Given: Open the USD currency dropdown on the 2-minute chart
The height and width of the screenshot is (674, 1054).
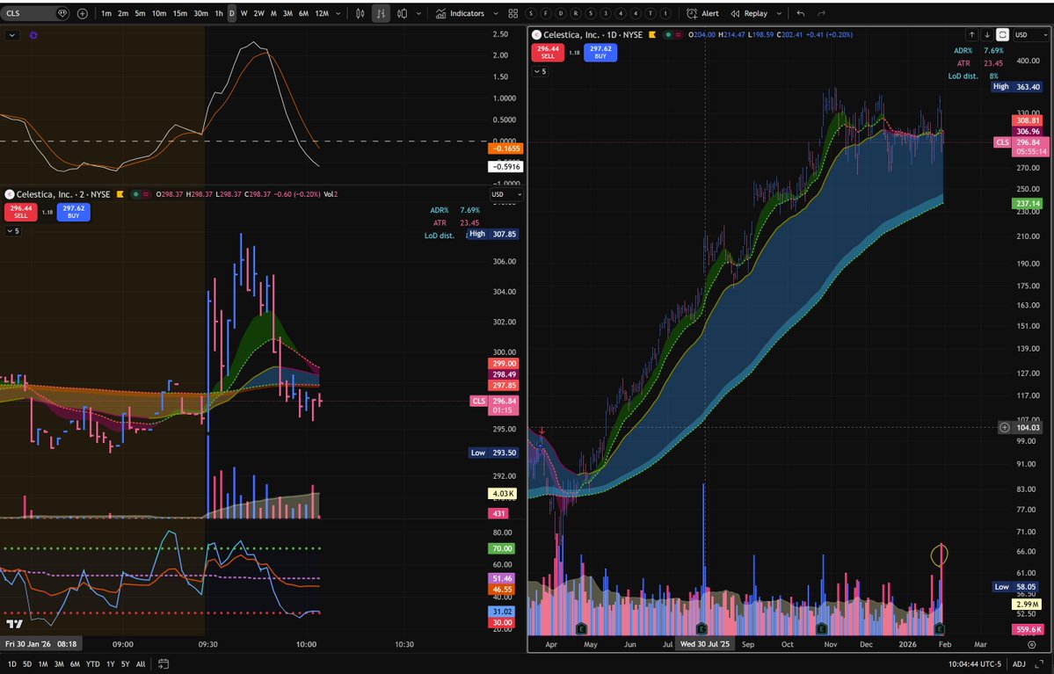Looking at the screenshot, I should coord(506,194).
